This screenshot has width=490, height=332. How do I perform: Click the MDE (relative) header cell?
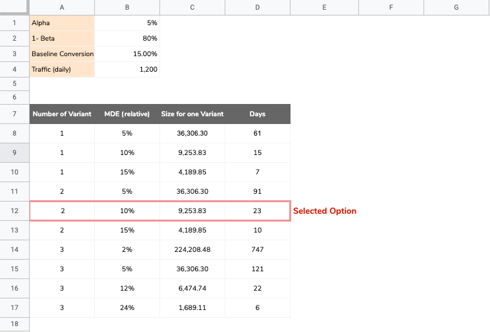(x=127, y=114)
